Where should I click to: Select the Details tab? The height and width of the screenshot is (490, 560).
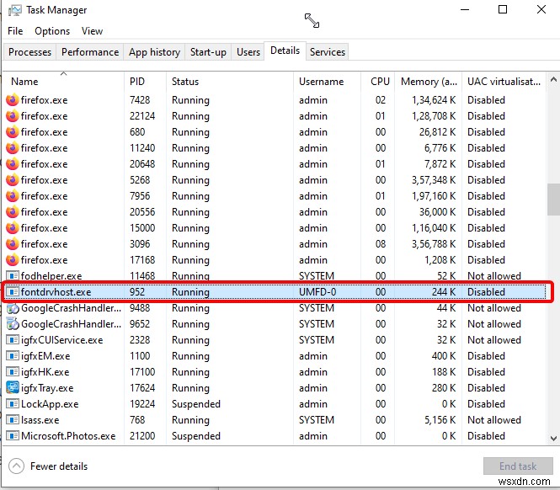coord(285,51)
